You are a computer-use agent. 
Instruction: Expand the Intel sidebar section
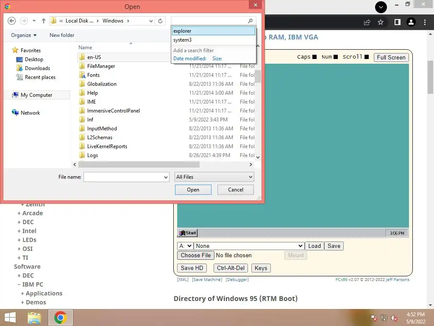point(27,231)
